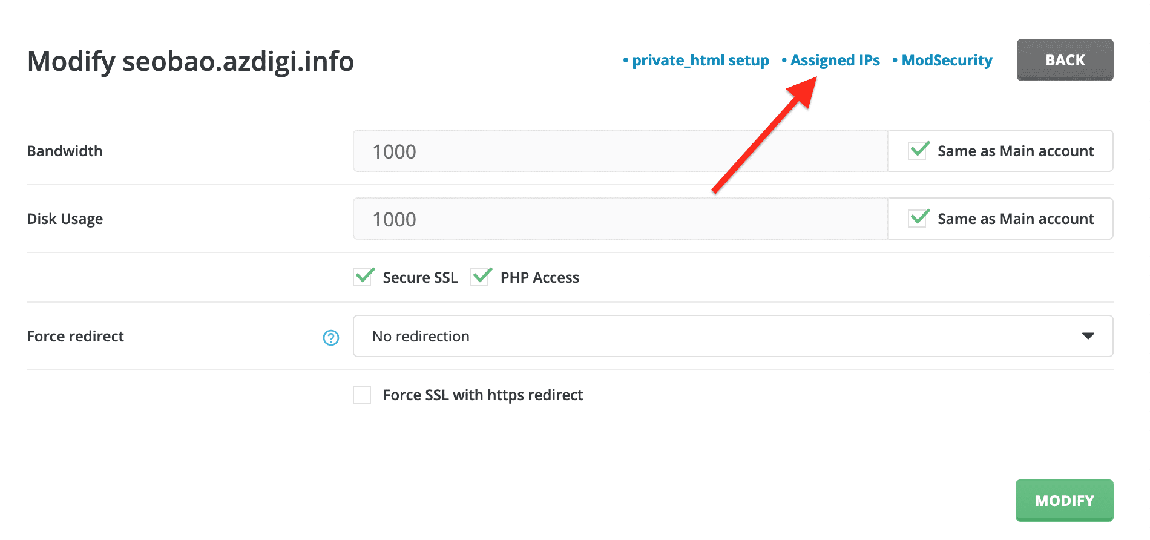The height and width of the screenshot is (540, 1150).
Task: Disable the Secure SSL checkbox
Action: (363, 277)
